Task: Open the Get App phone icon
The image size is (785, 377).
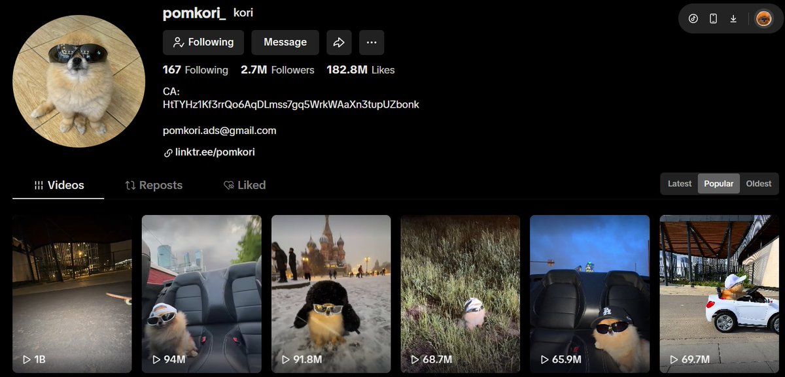Action: point(713,18)
